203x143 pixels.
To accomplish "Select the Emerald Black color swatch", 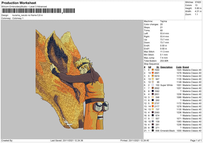I will coord(153,131).
